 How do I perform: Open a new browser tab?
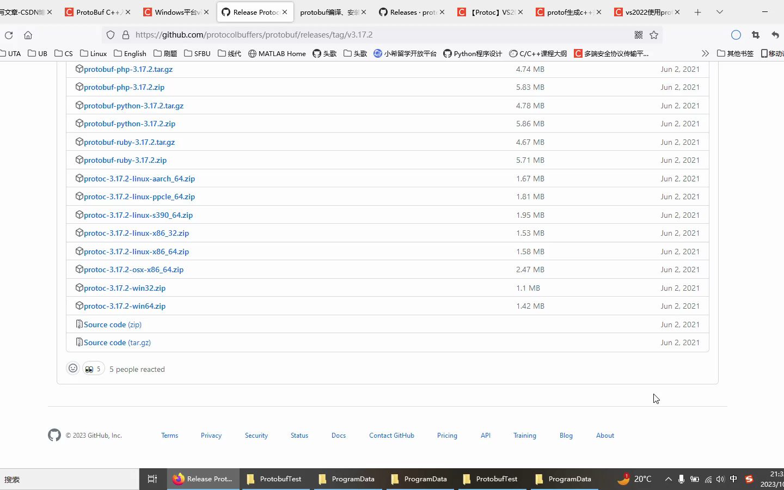click(x=697, y=12)
